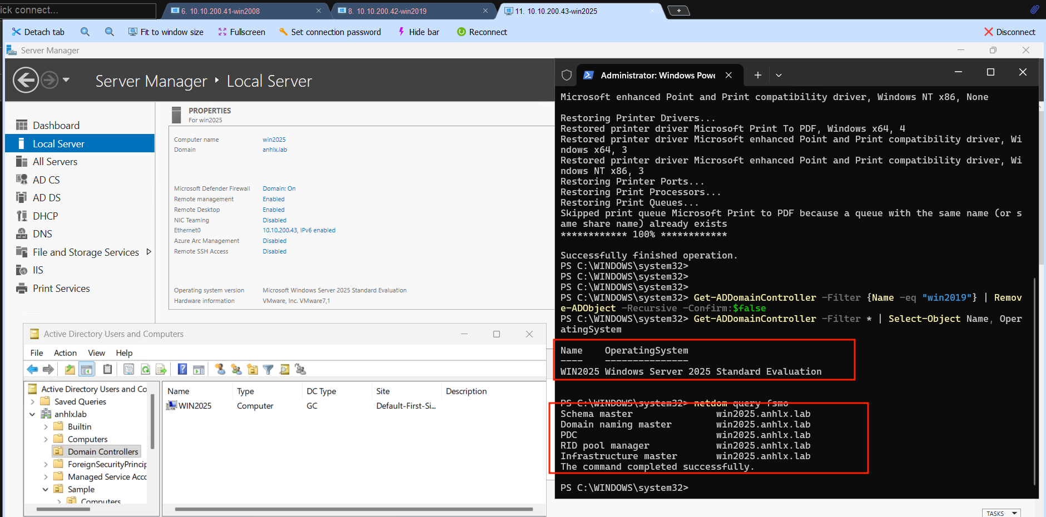Toggle the show/hide console tree toolbar icon
Screen dimensions: 1046x517
87,369
